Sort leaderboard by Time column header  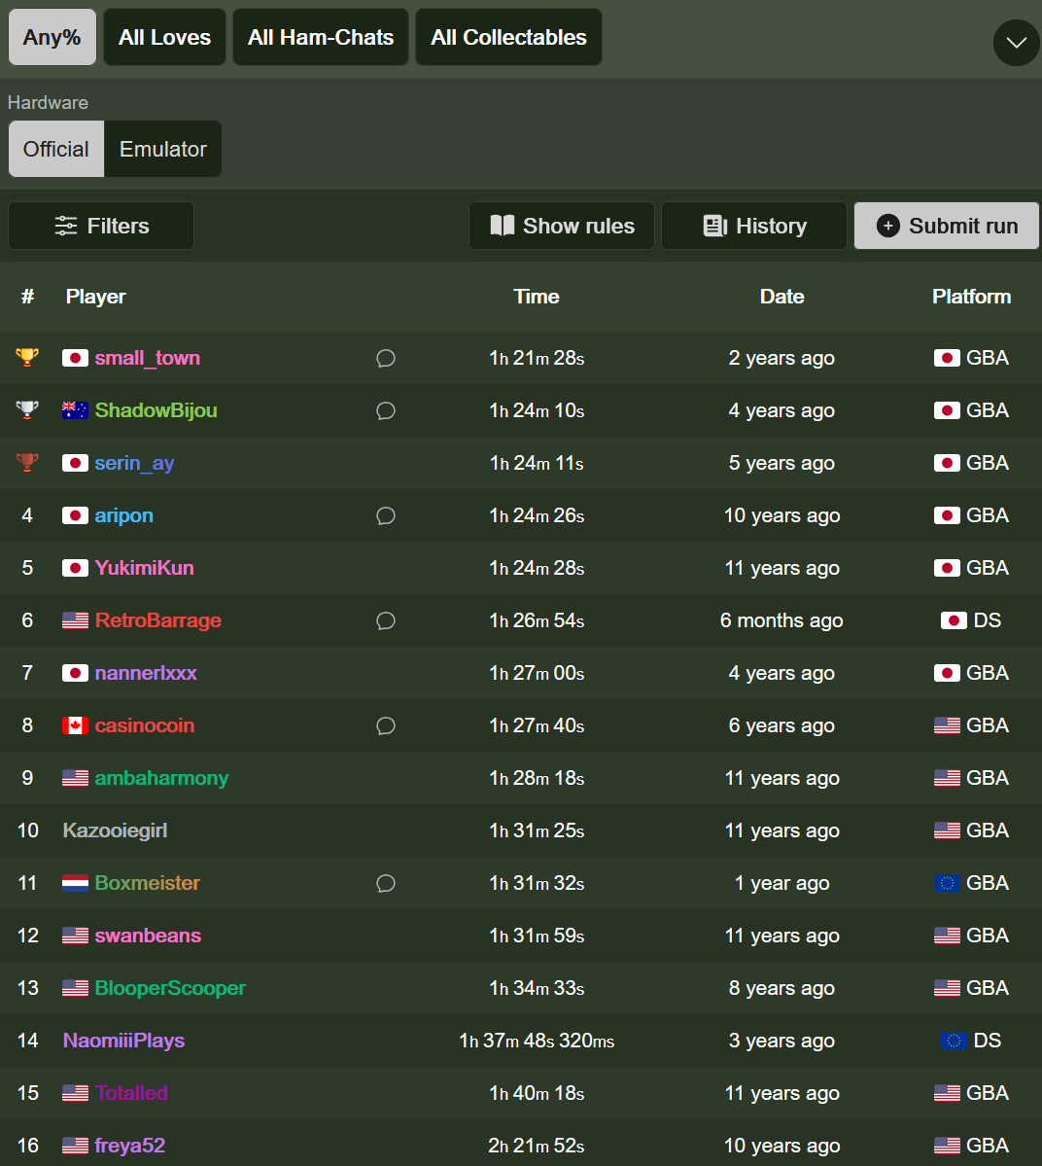tap(536, 296)
